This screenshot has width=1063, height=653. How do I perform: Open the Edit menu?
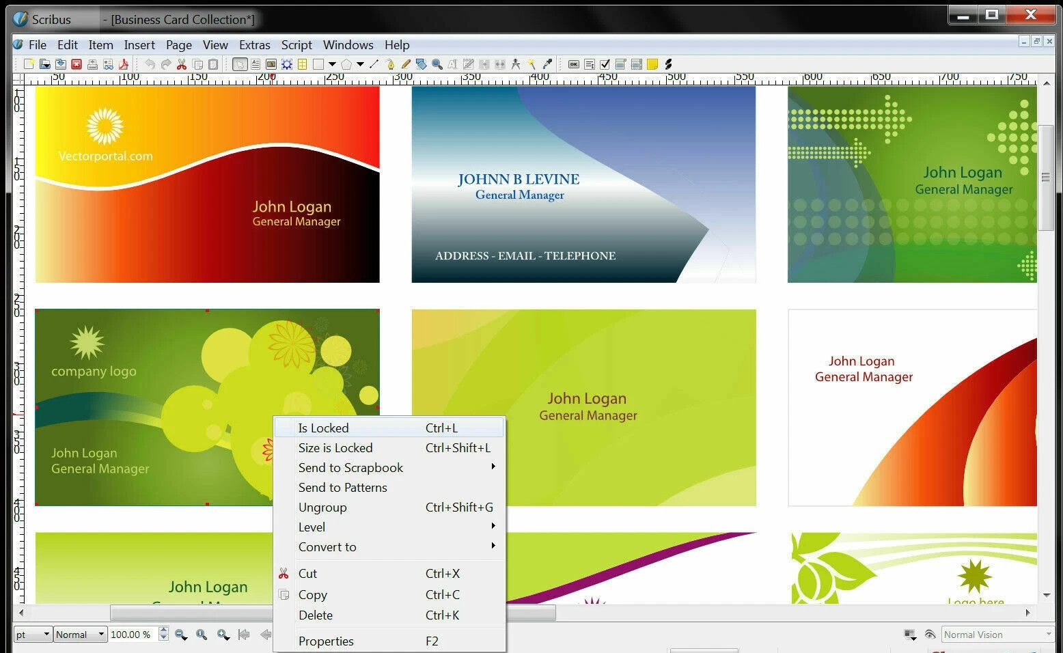click(68, 45)
